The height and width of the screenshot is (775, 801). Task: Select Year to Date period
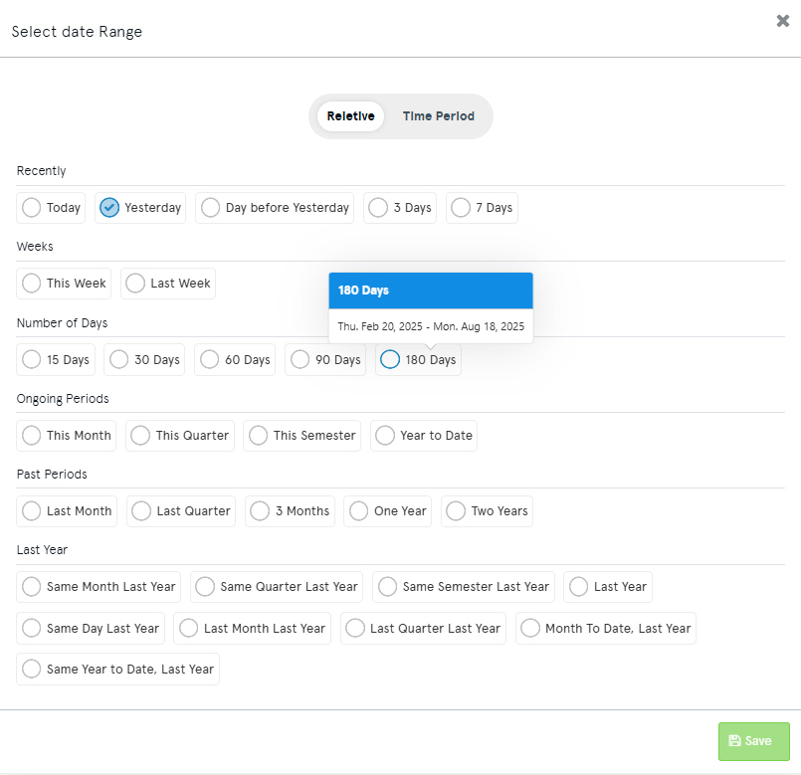tap(424, 436)
